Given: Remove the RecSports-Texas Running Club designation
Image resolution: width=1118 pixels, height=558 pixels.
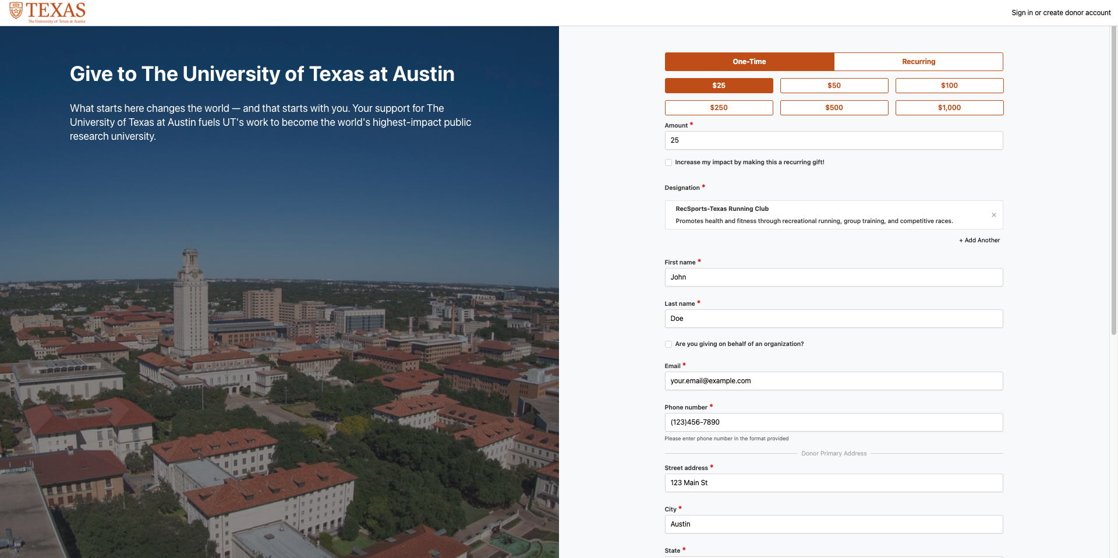Looking at the screenshot, I should click(x=993, y=215).
